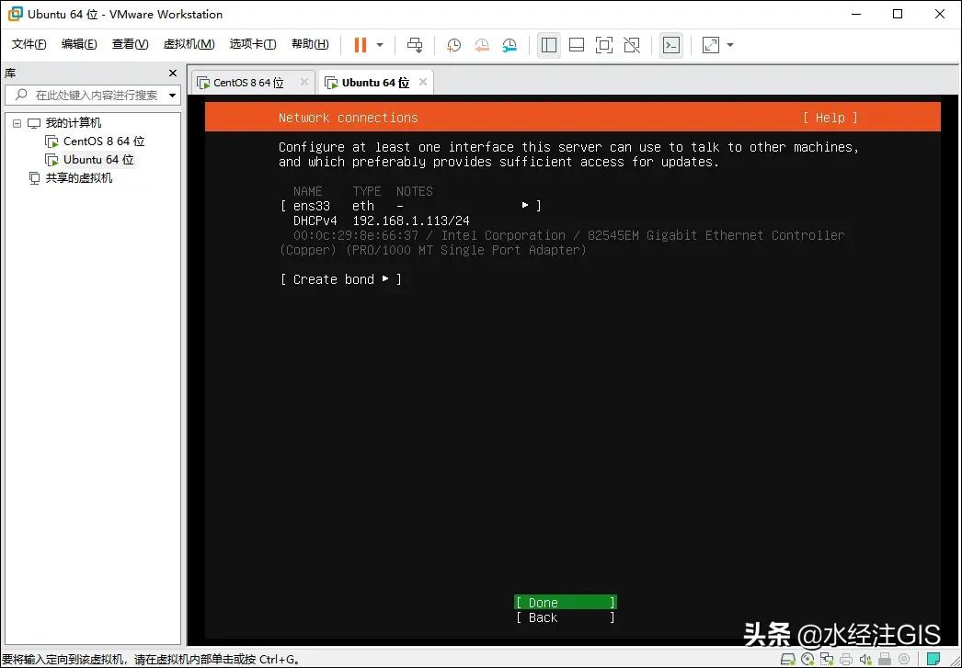Take a snapshot of this virtual machine
Image resolution: width=962 pixels, height=668 pixels.
453,44
